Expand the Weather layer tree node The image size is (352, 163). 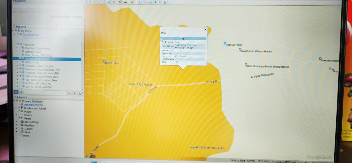(x=17, y=125)
